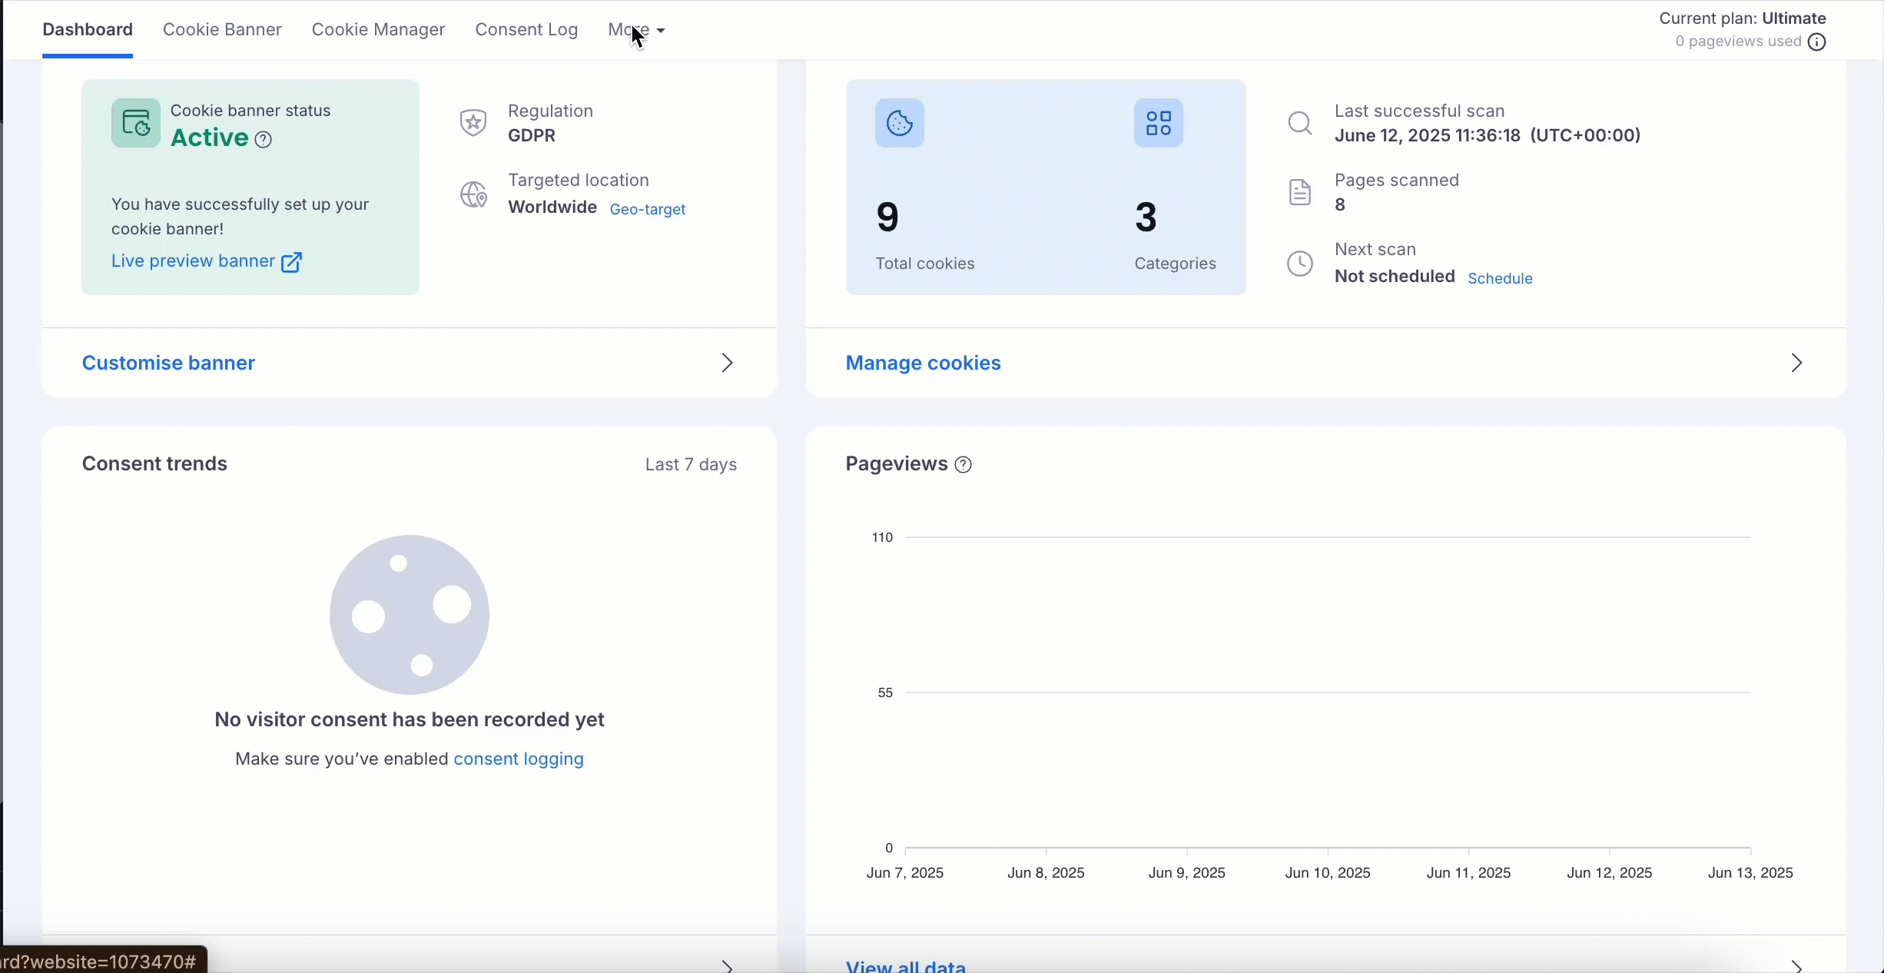The height and width of the screenshot is (973, 1884).
Task: Click the Schedule scan link
Action: 1500,279
